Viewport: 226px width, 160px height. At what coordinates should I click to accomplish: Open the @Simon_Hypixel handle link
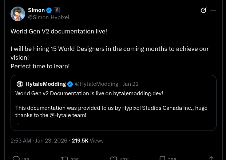[x=49, y=17]
